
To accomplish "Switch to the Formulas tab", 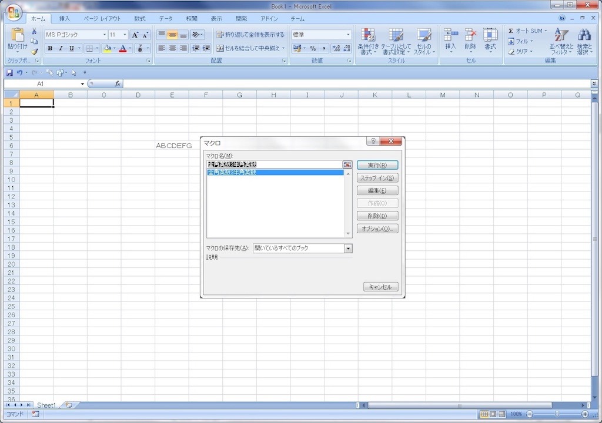I will (x=140, y=18).
